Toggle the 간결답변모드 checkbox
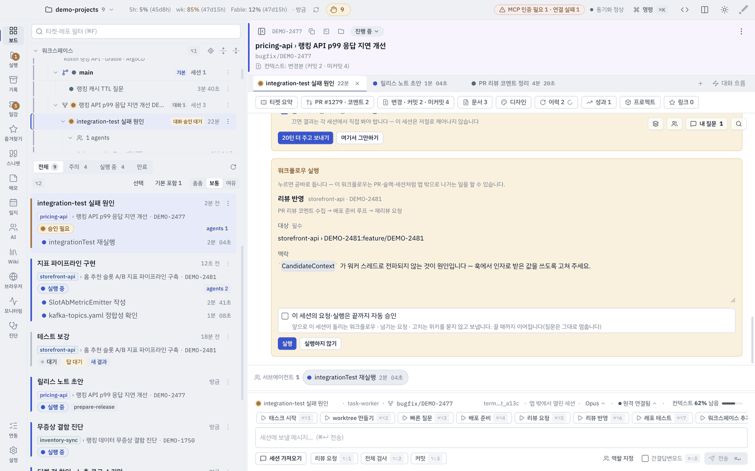The width and height of the screenshot is (755, 471). click(x=645, y=458)
